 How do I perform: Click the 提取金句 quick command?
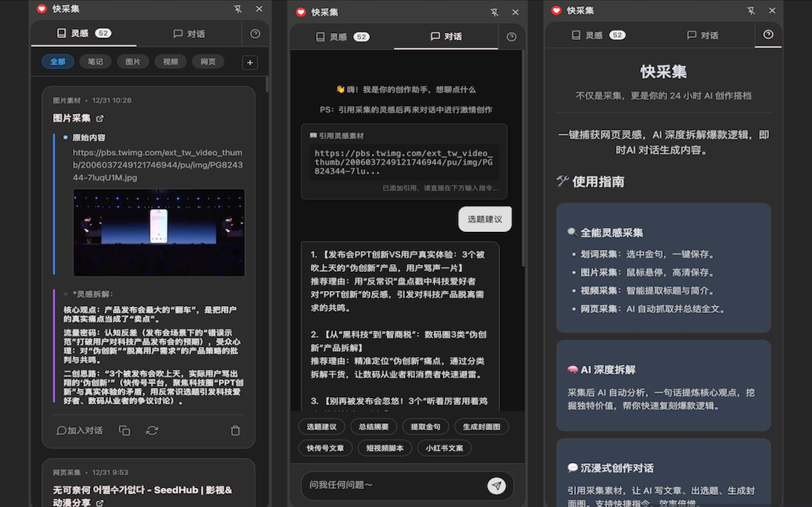click(x=426, y=427)
